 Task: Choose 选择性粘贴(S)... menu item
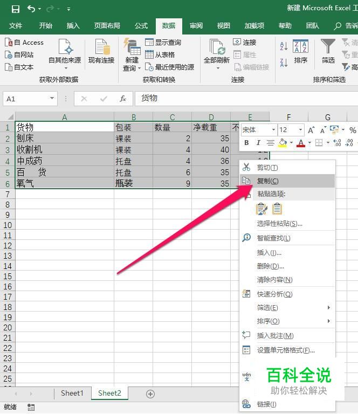(x=287, y=224)
